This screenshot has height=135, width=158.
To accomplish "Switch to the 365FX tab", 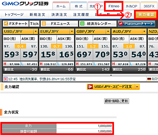I will click(149, 6).
